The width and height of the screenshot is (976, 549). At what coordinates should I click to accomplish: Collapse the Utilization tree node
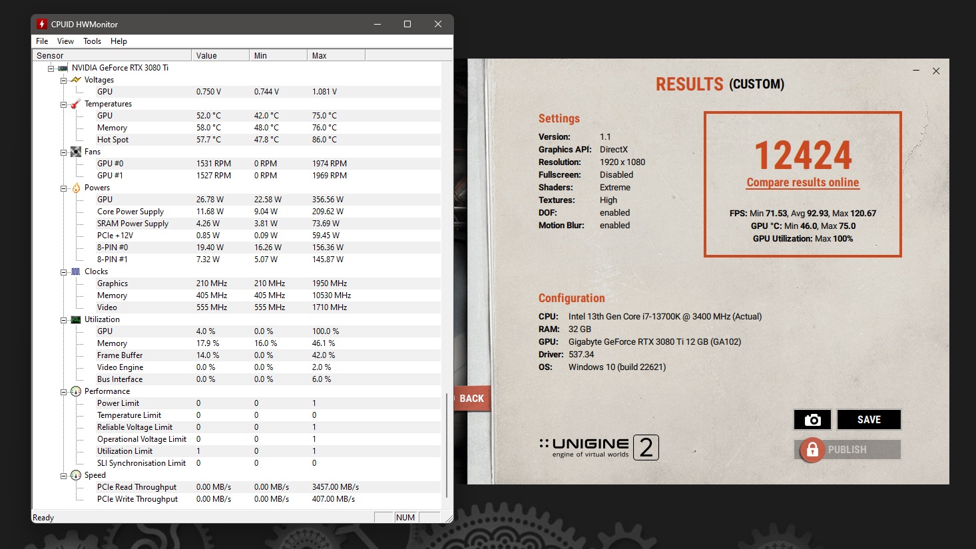coord(64,319)
